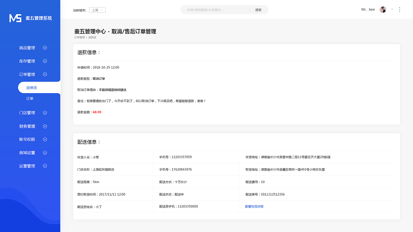This screenshot has width=413, height=232.
Task: Click the 收货人名 小军 cell
Action: tap(88, 157)
